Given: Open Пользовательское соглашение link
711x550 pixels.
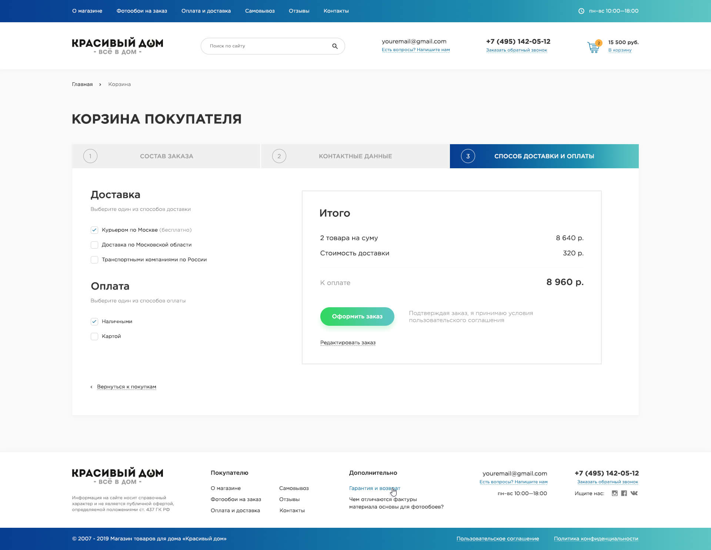Looking at the screenshot, I should pyautogui.click(x=497, y=539).
